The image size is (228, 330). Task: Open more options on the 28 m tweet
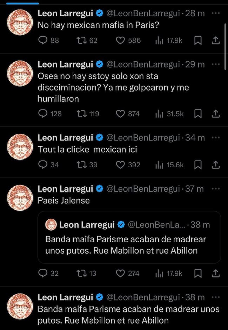click(216, 13)
